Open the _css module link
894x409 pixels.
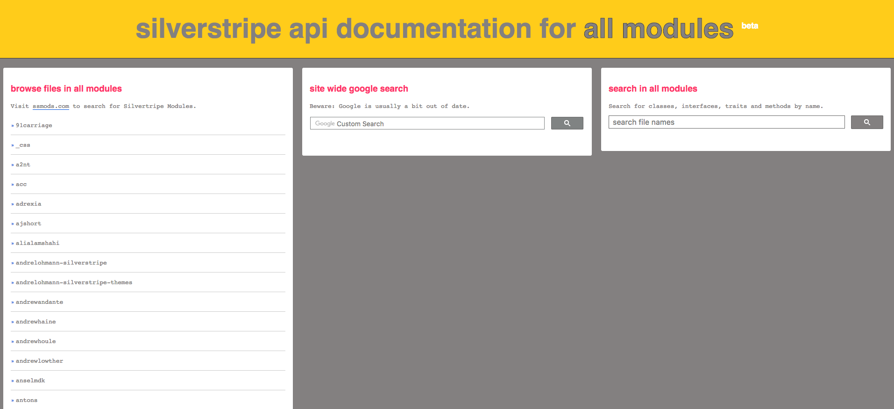23,145
